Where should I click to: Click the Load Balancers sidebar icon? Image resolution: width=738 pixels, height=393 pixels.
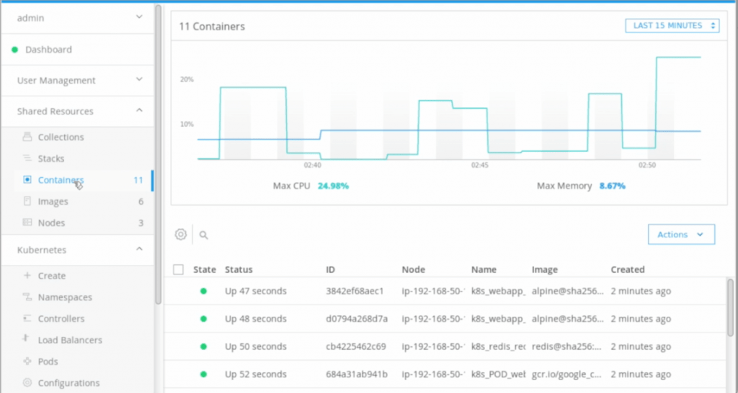click(27, 339)
